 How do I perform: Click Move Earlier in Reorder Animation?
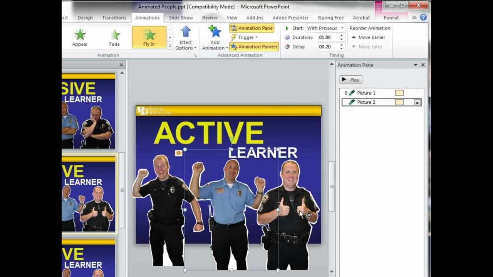pos(368,37)
